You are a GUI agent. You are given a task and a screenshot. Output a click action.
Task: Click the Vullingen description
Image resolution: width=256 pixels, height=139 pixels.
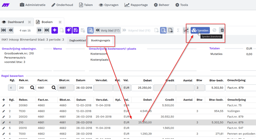(x=233, y=111)
